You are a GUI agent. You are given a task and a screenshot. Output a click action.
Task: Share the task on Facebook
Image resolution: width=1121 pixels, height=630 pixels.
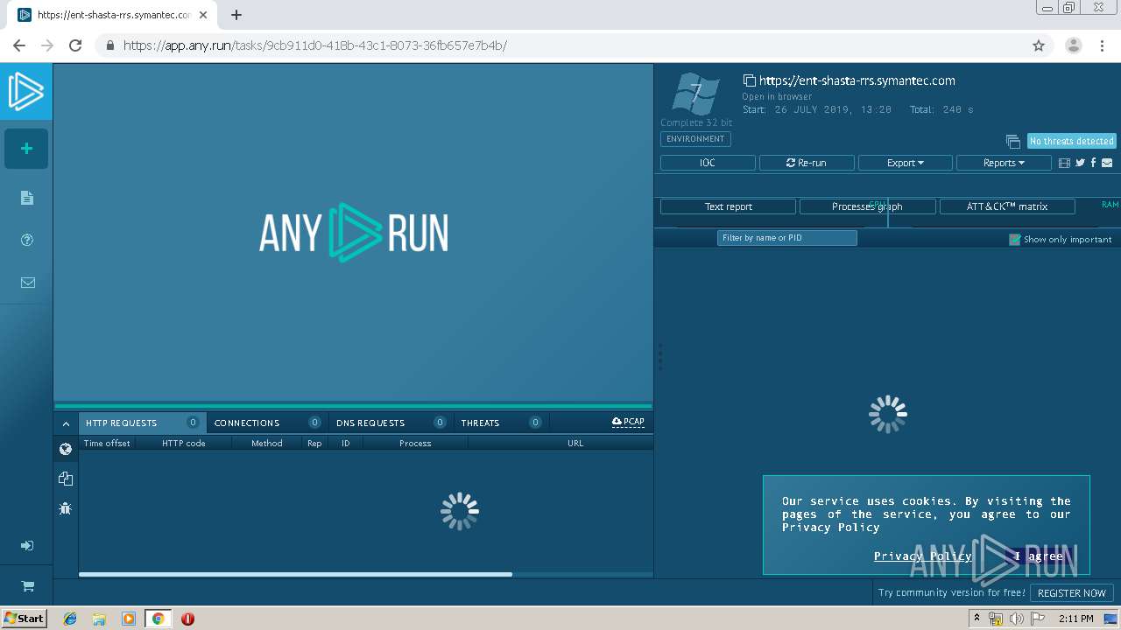[x=1093, y=163]
